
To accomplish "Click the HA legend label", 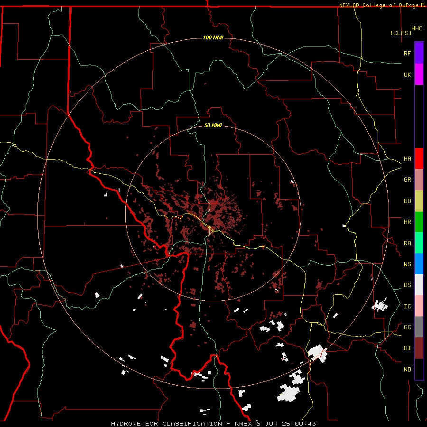I will 407,159.
